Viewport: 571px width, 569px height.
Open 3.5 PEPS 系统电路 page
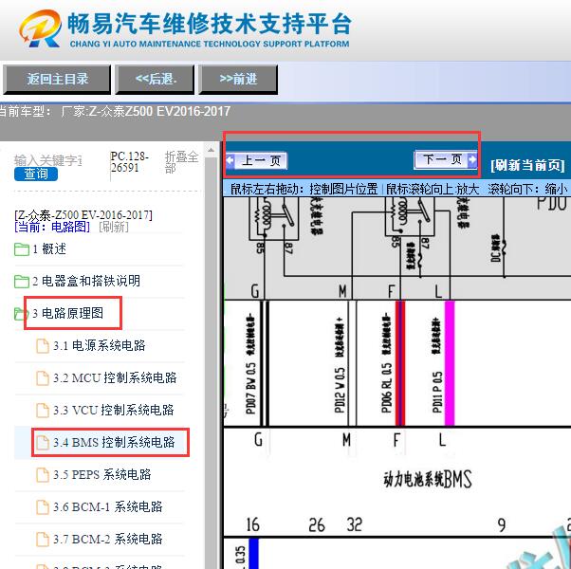click(x=102, y=475)
